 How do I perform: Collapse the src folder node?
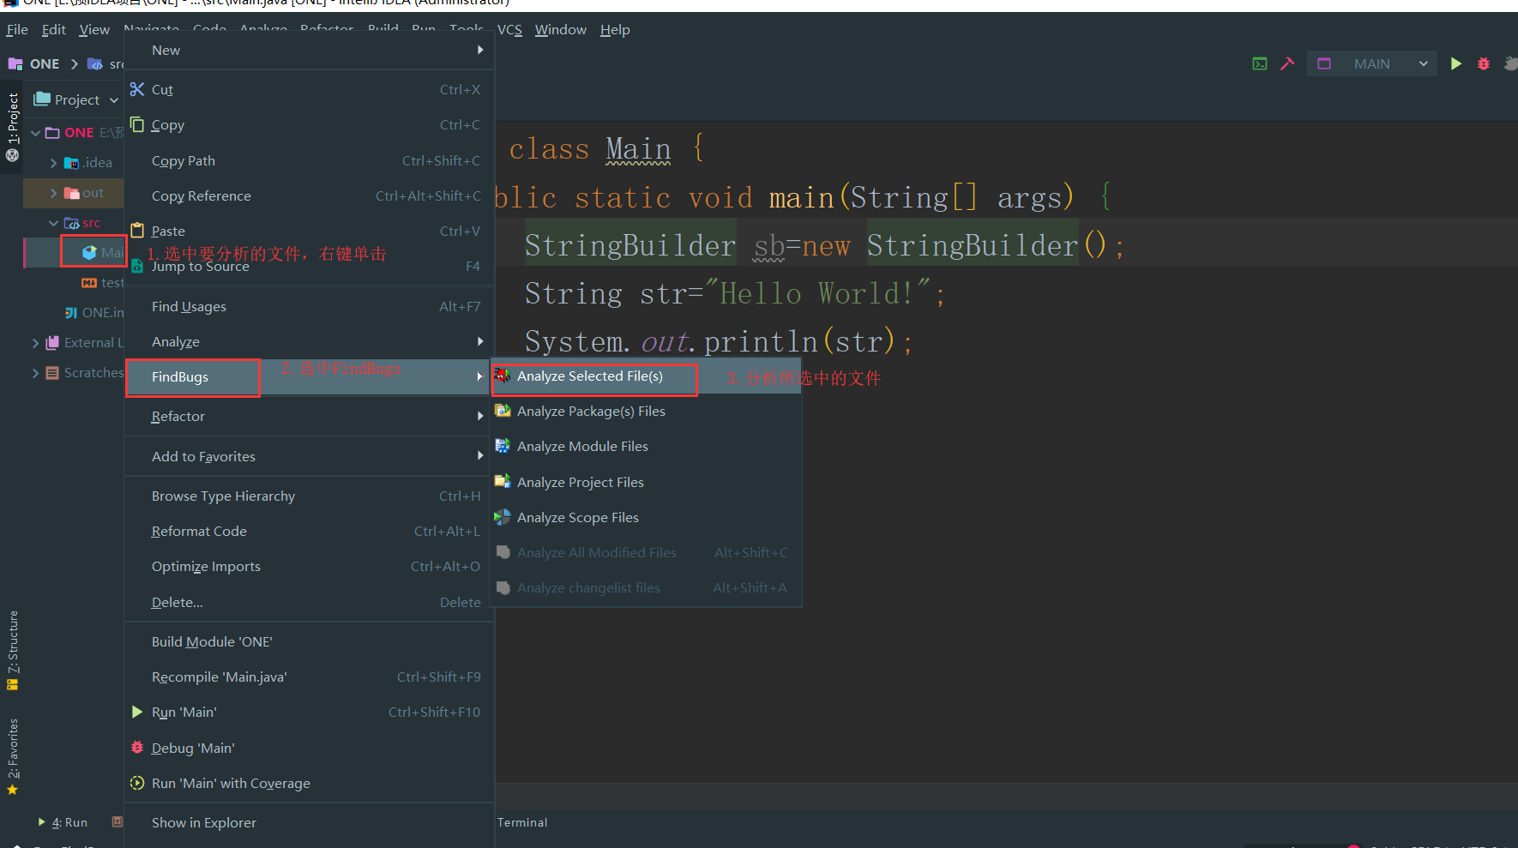pos(53,223)
